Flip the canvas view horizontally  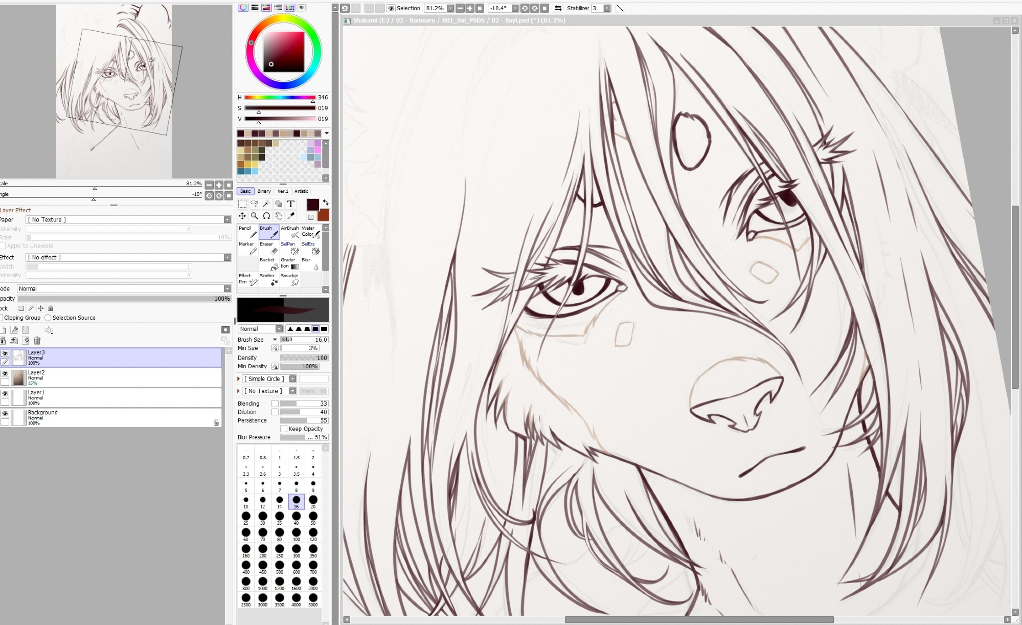click(558, 8)
